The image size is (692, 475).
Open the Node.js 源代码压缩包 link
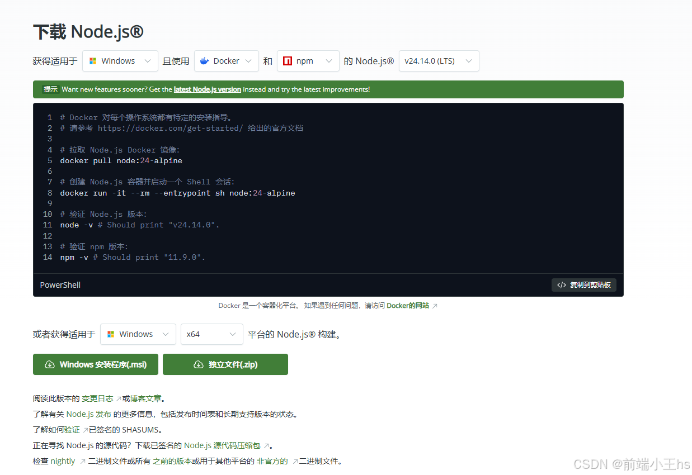pyautogui.click(x=222, y=446)
